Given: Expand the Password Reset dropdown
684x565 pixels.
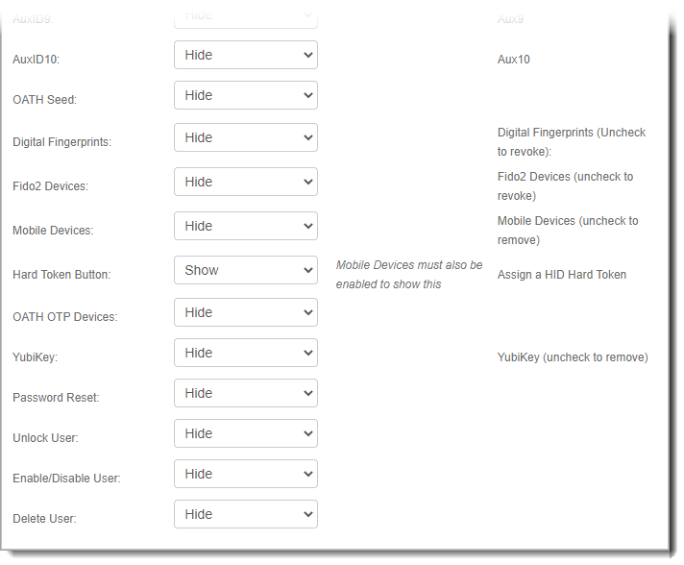Looking at the screenshot, I should point(245,394).
